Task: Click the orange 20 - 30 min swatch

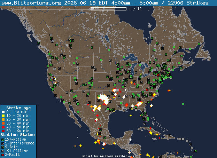Action: click(x=3, y=119)
